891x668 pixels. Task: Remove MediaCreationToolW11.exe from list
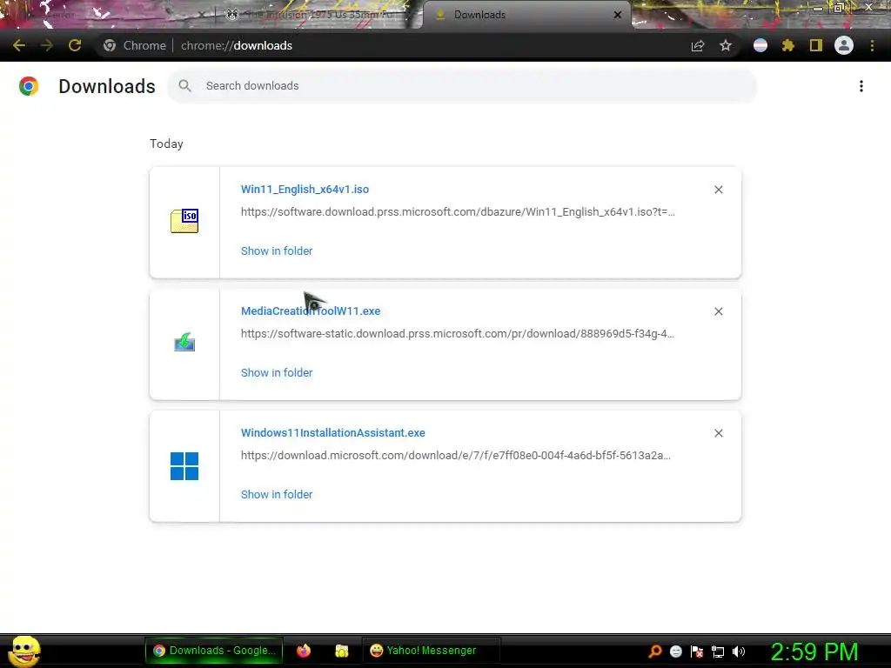(x=719, y=311)
